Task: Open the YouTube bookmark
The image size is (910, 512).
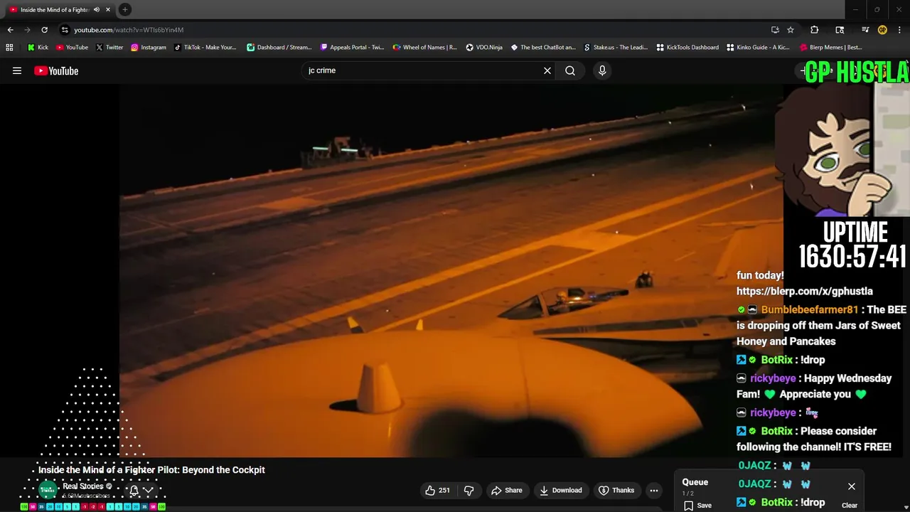Action: (72, 48)
